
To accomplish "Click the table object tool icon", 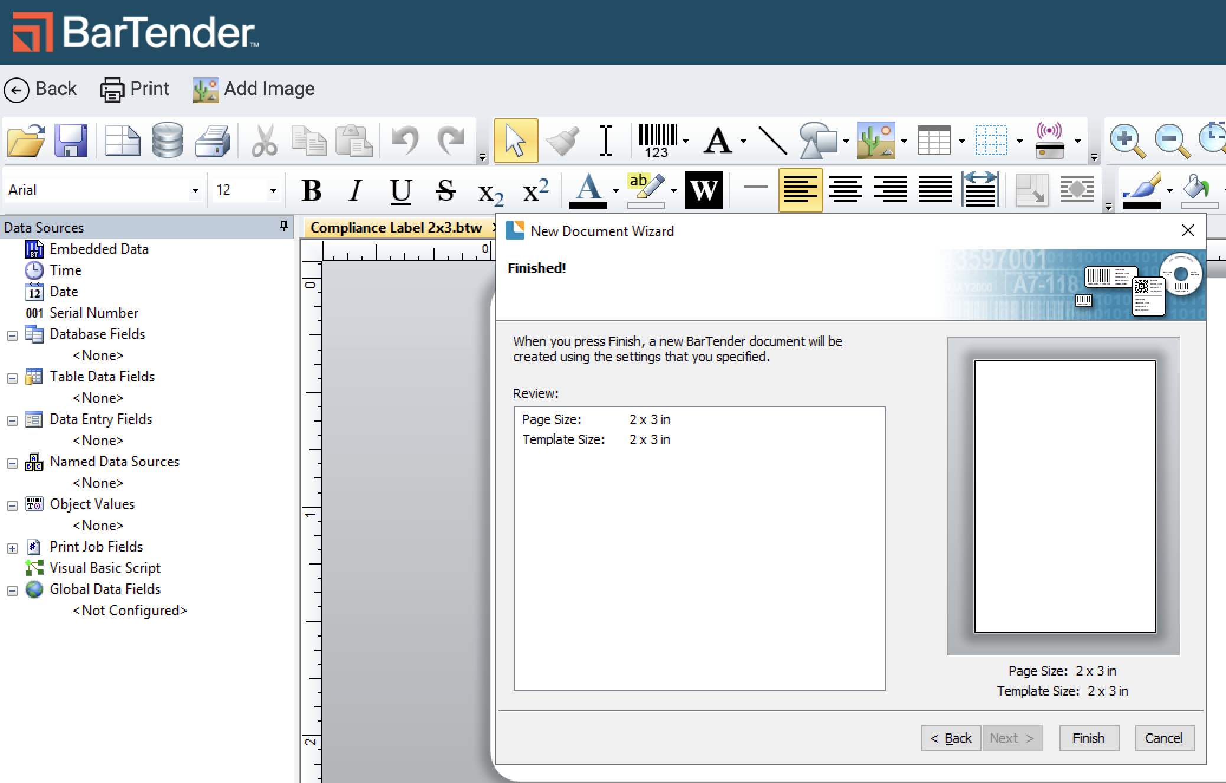I will (934, 141).
